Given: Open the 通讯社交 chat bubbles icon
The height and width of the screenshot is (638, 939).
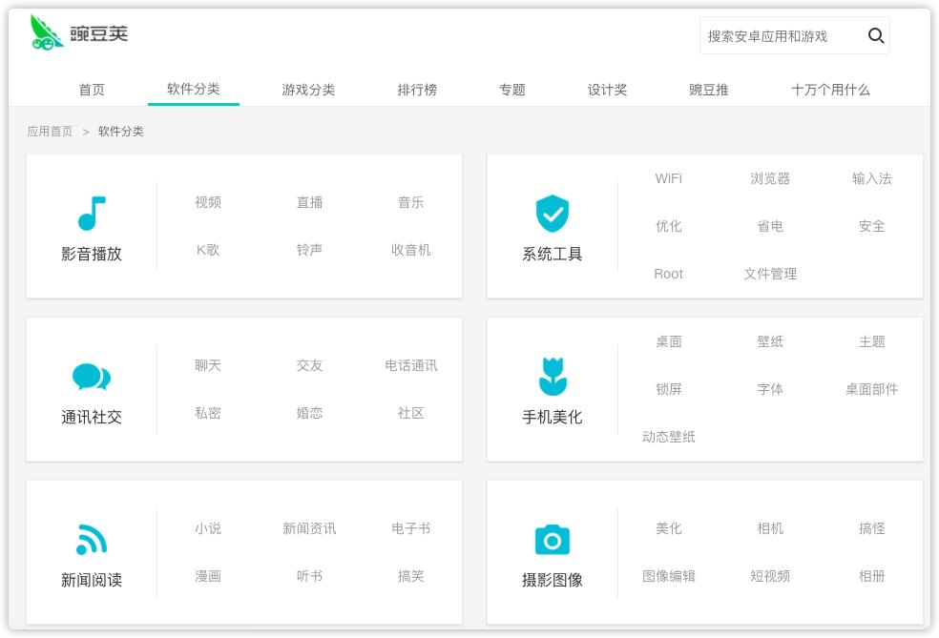Looking at the screenshot, I should point(92,376).
